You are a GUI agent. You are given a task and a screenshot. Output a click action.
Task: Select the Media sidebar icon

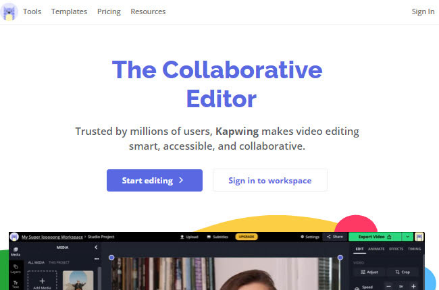click(16, 252)
